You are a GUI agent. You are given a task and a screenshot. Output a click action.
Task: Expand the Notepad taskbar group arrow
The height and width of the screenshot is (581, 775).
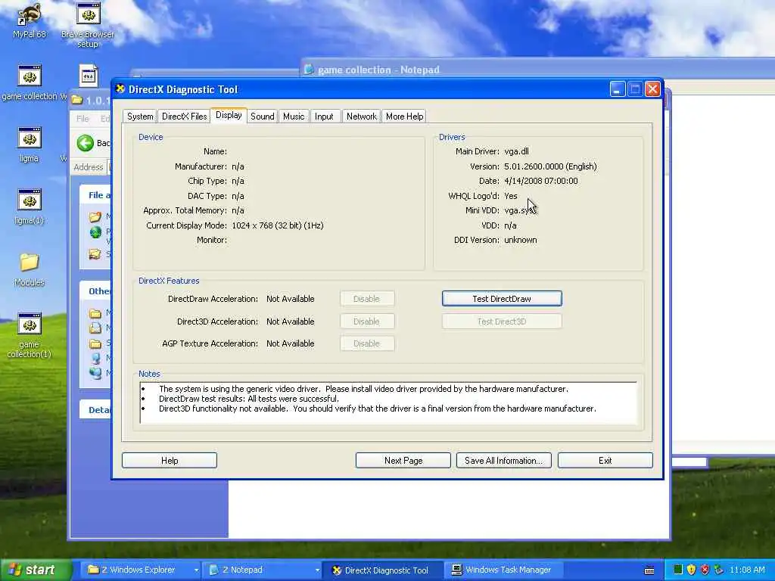click(317, 570)
